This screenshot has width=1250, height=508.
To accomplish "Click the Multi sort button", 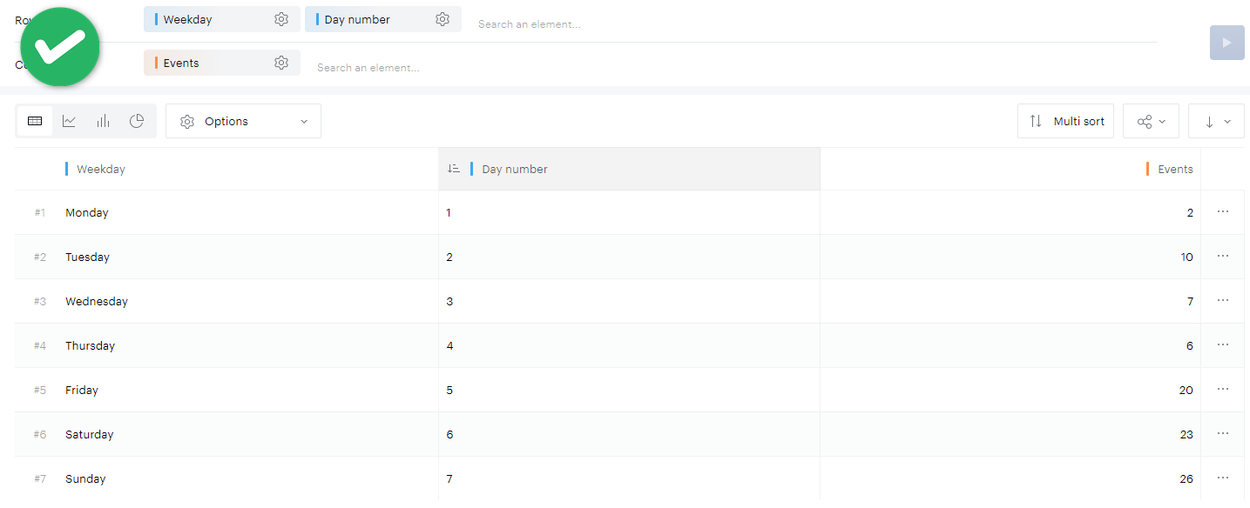I will [1065, 121].
